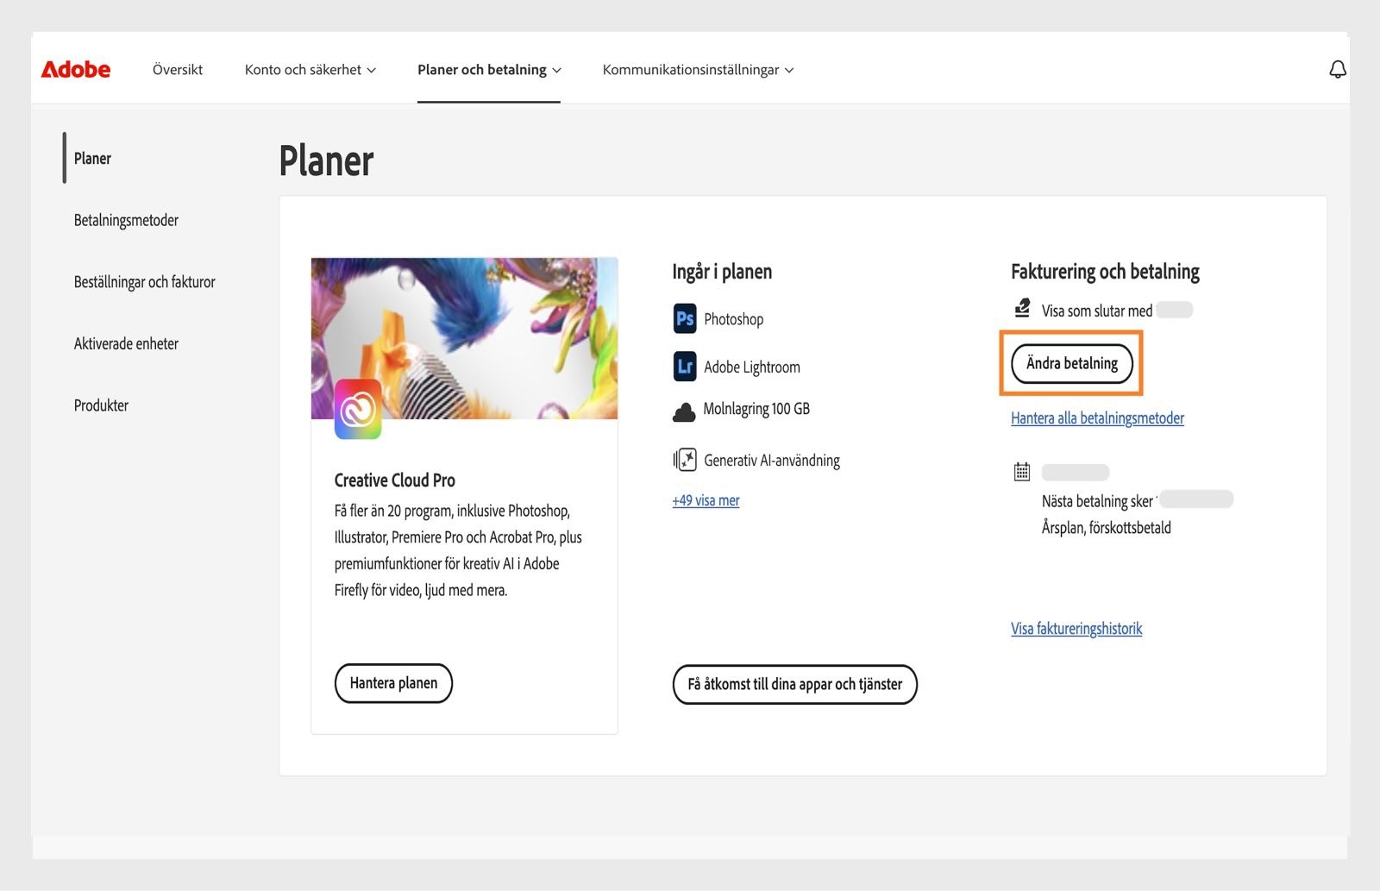Click the Creative Cloud app icon
The width and height of the screenshot is (1380, 891).
358,409
